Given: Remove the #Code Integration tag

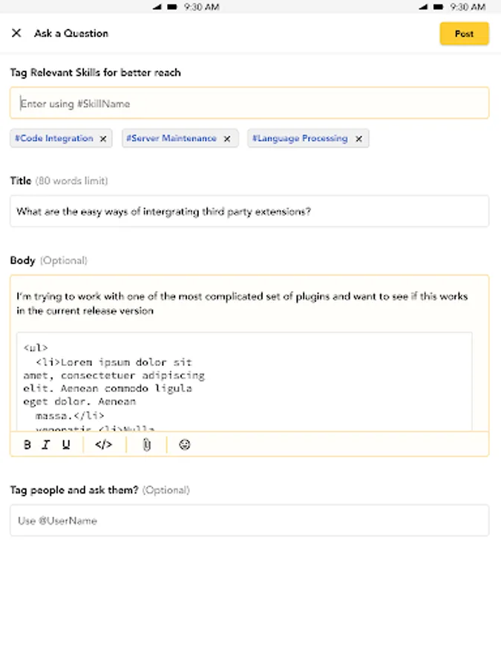Looking at the screenshot, I should click(x=103, y=139).
